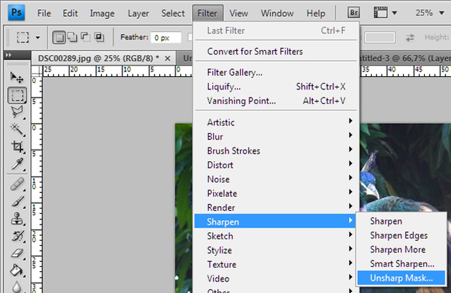Switch to DSC00289.jpg document tab
451x293 pixels.
point(99,58)
